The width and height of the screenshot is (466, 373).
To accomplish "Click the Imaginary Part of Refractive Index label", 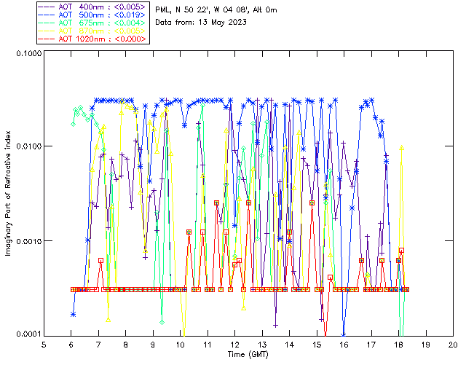I will [x=8, y=193].
